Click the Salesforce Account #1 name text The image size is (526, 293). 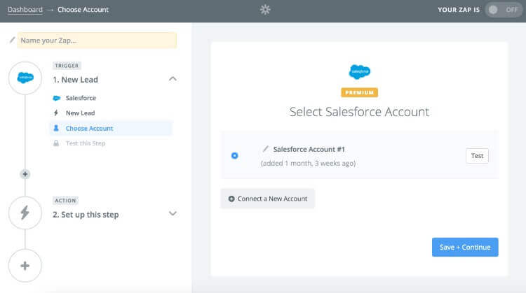point(309,149)
